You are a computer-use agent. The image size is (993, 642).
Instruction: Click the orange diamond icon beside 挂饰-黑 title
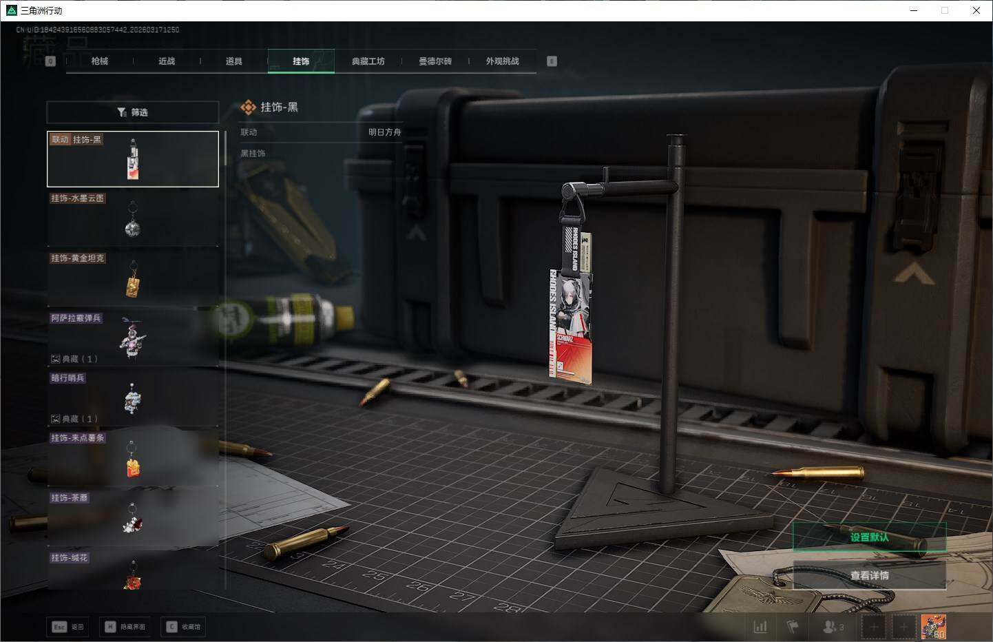tap(248, 107)
